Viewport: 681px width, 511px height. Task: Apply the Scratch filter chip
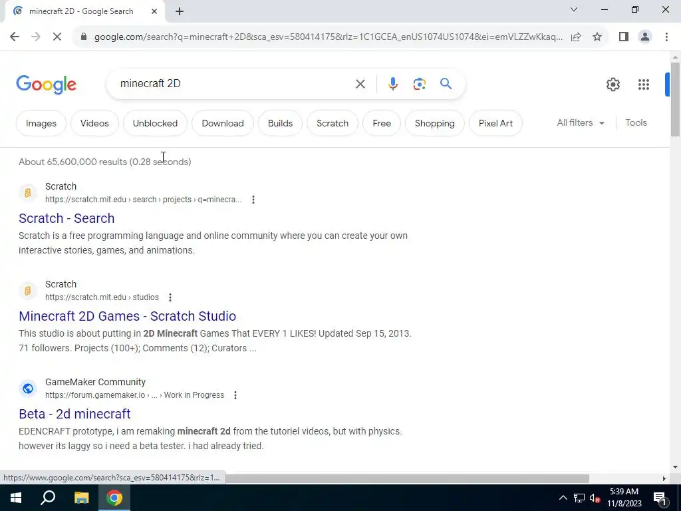click(x=333, y=123)
